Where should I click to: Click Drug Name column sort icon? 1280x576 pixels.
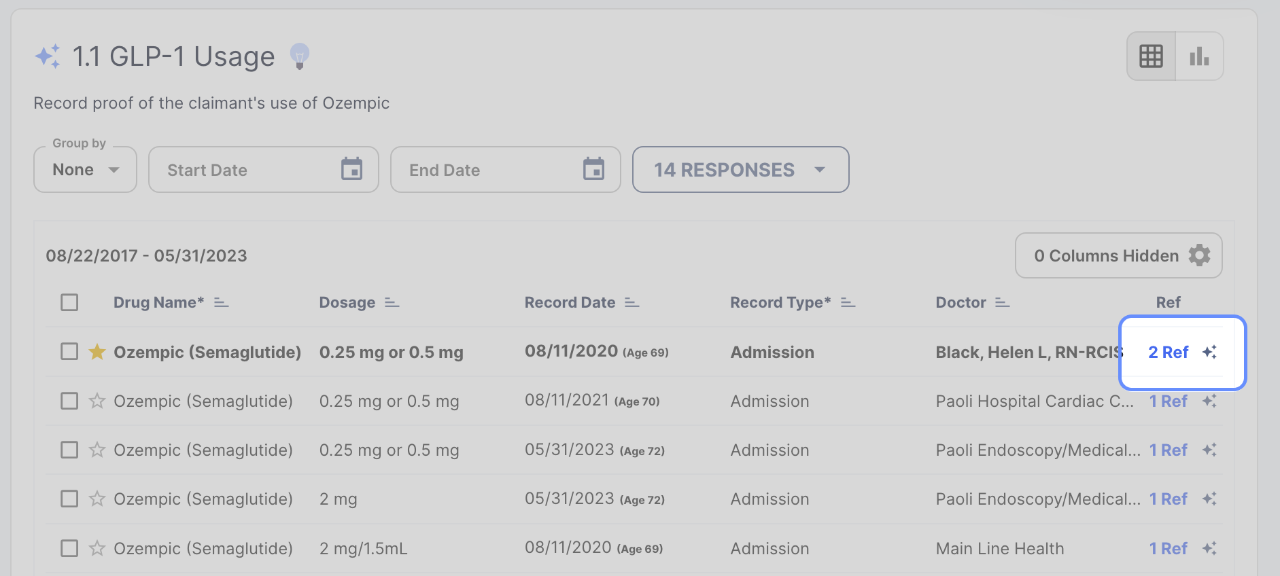pos(221,302)
